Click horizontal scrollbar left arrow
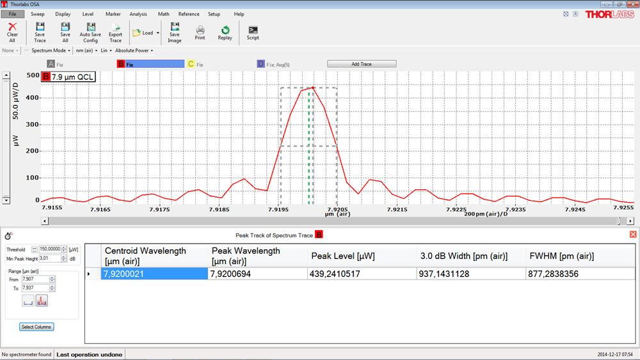Viewport: 640px width, 360px height. (45, 221)
